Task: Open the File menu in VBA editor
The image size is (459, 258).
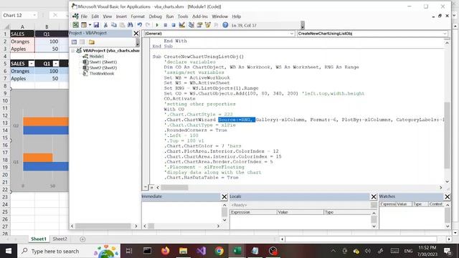Action: click(x=84, y=16)
